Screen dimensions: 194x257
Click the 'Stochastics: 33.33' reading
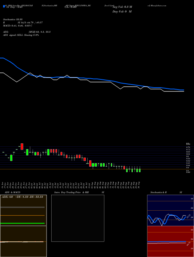click(12, 19)
